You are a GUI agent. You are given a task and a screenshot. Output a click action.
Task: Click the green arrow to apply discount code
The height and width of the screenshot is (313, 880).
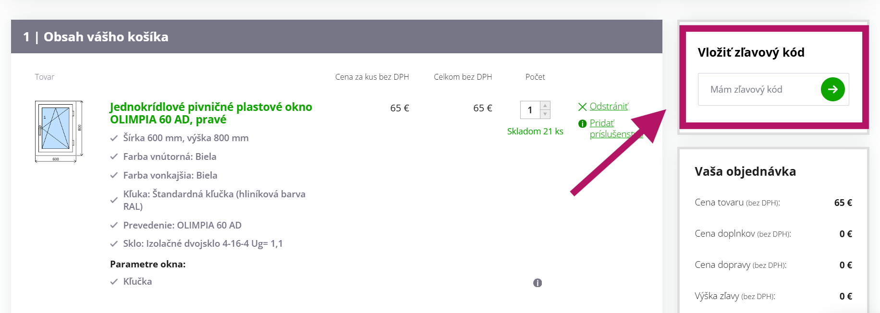coord(832,89)
